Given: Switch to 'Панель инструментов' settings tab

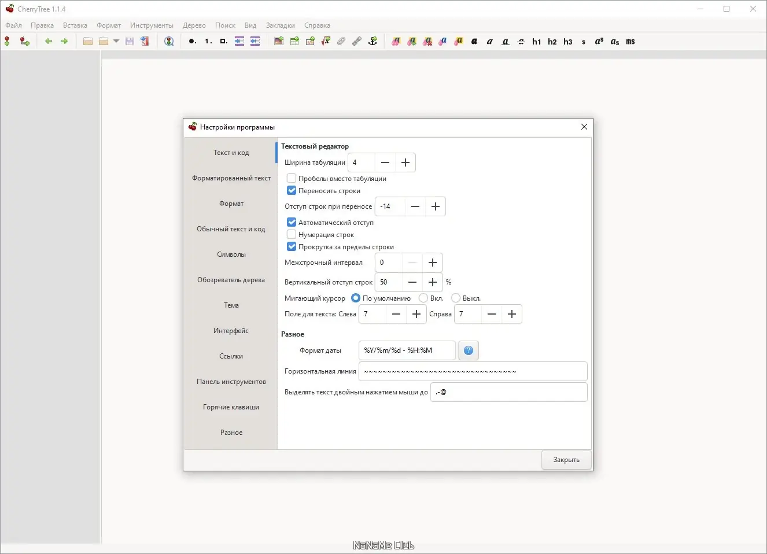Looking at the screenshot, I should (x=231, y=382).
